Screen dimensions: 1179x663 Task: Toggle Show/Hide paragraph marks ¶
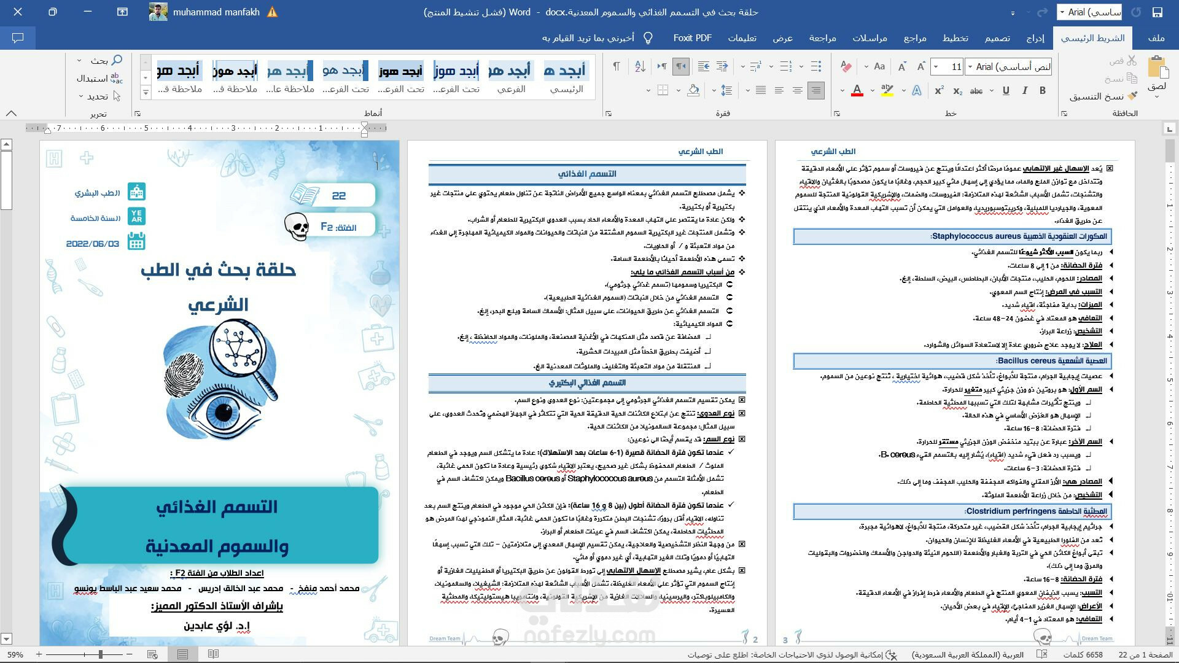click(x=617, y=66)
